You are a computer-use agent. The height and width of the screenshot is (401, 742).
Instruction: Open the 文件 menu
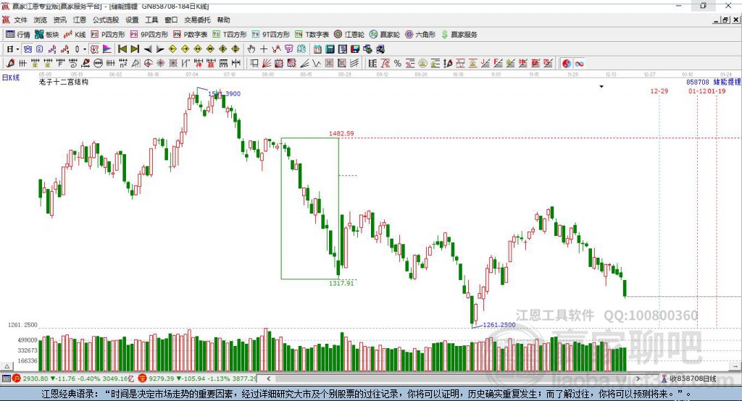pyautogui.click(x=21, y=20)
